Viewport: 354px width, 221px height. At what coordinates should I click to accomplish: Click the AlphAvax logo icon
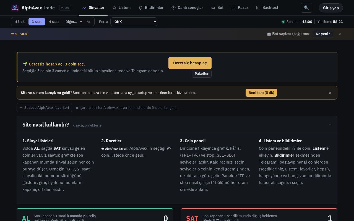pyautogui.click(x=15, y=8)
